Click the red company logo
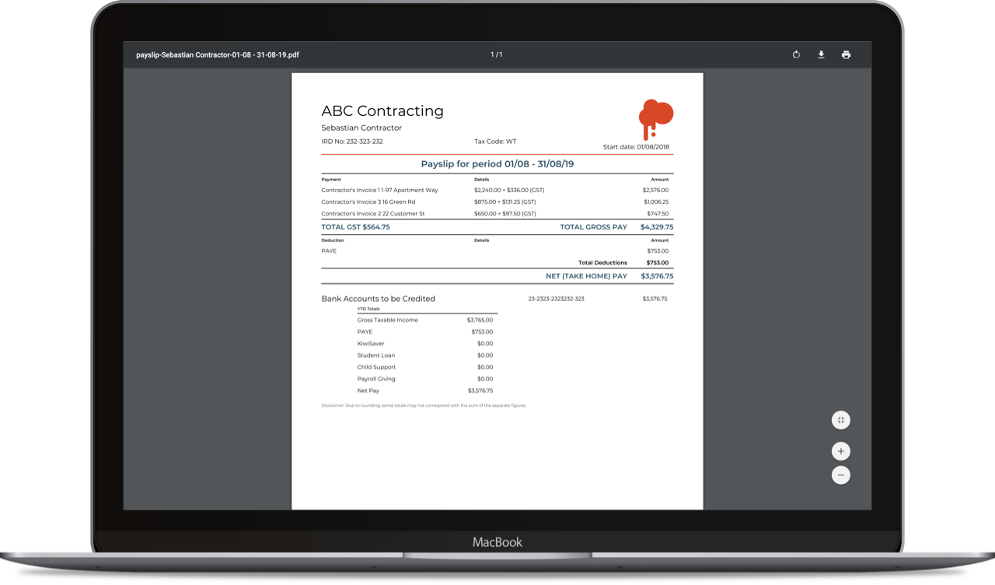This screenshot has height=585, width=995. pyautogui.click(x=656, y=120)
